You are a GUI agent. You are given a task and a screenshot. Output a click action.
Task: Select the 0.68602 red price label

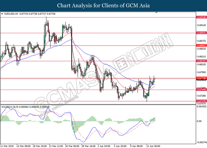click(201, 46)
